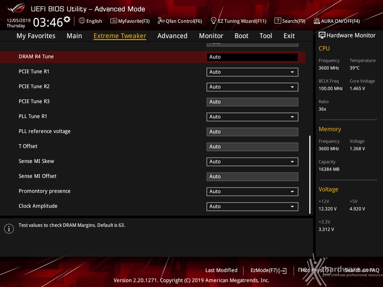Image resolution: width=383 pixels, height=287 pixels.
Task: Select the DRAM R4 Tune label
Action: click(x=36, y=57)
